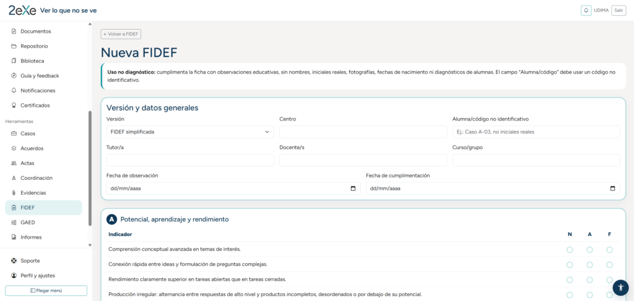Screen dimensions: 634x301
Task: Click the Herramientas section label
Action: [x=19, y=121]
